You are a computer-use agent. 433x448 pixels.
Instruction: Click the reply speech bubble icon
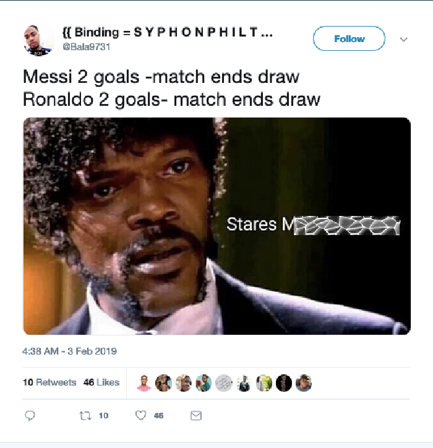(30, 416)
